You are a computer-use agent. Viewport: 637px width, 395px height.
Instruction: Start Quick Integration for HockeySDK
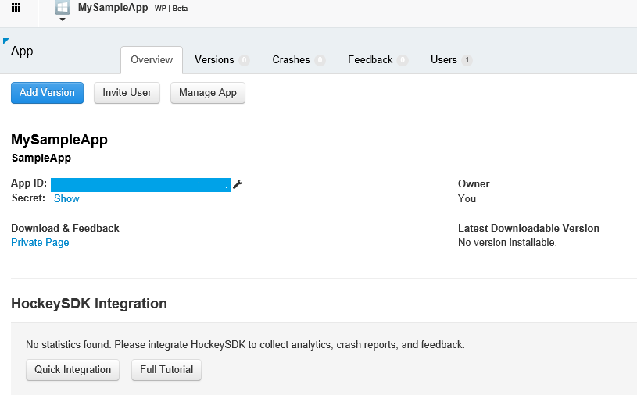coord(73,370)
